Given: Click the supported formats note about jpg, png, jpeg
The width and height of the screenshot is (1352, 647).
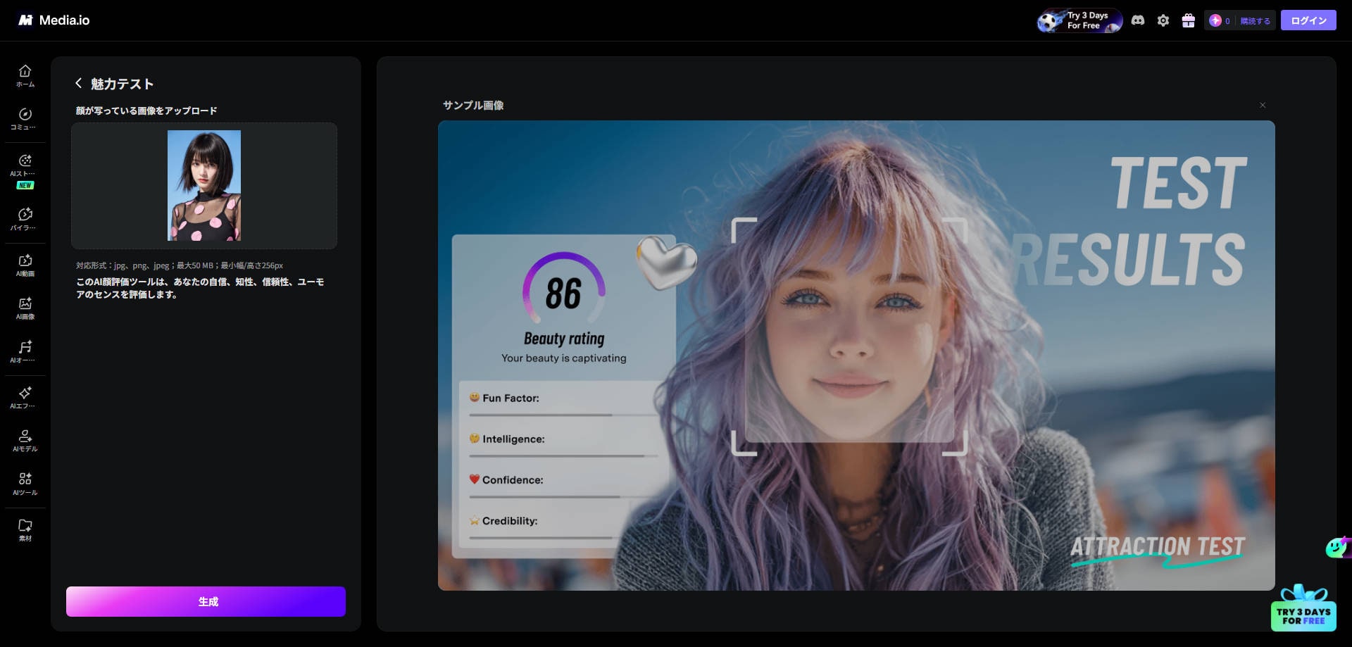Looking at the screenshot, I should tap(180, 265).
